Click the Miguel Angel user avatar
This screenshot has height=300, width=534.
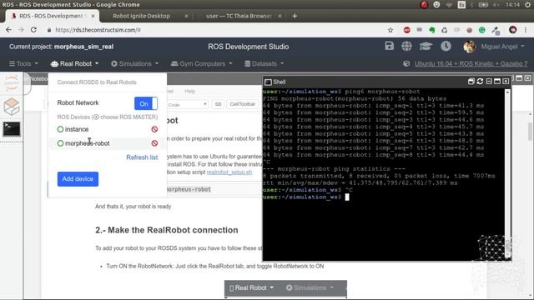coord(469,47)
